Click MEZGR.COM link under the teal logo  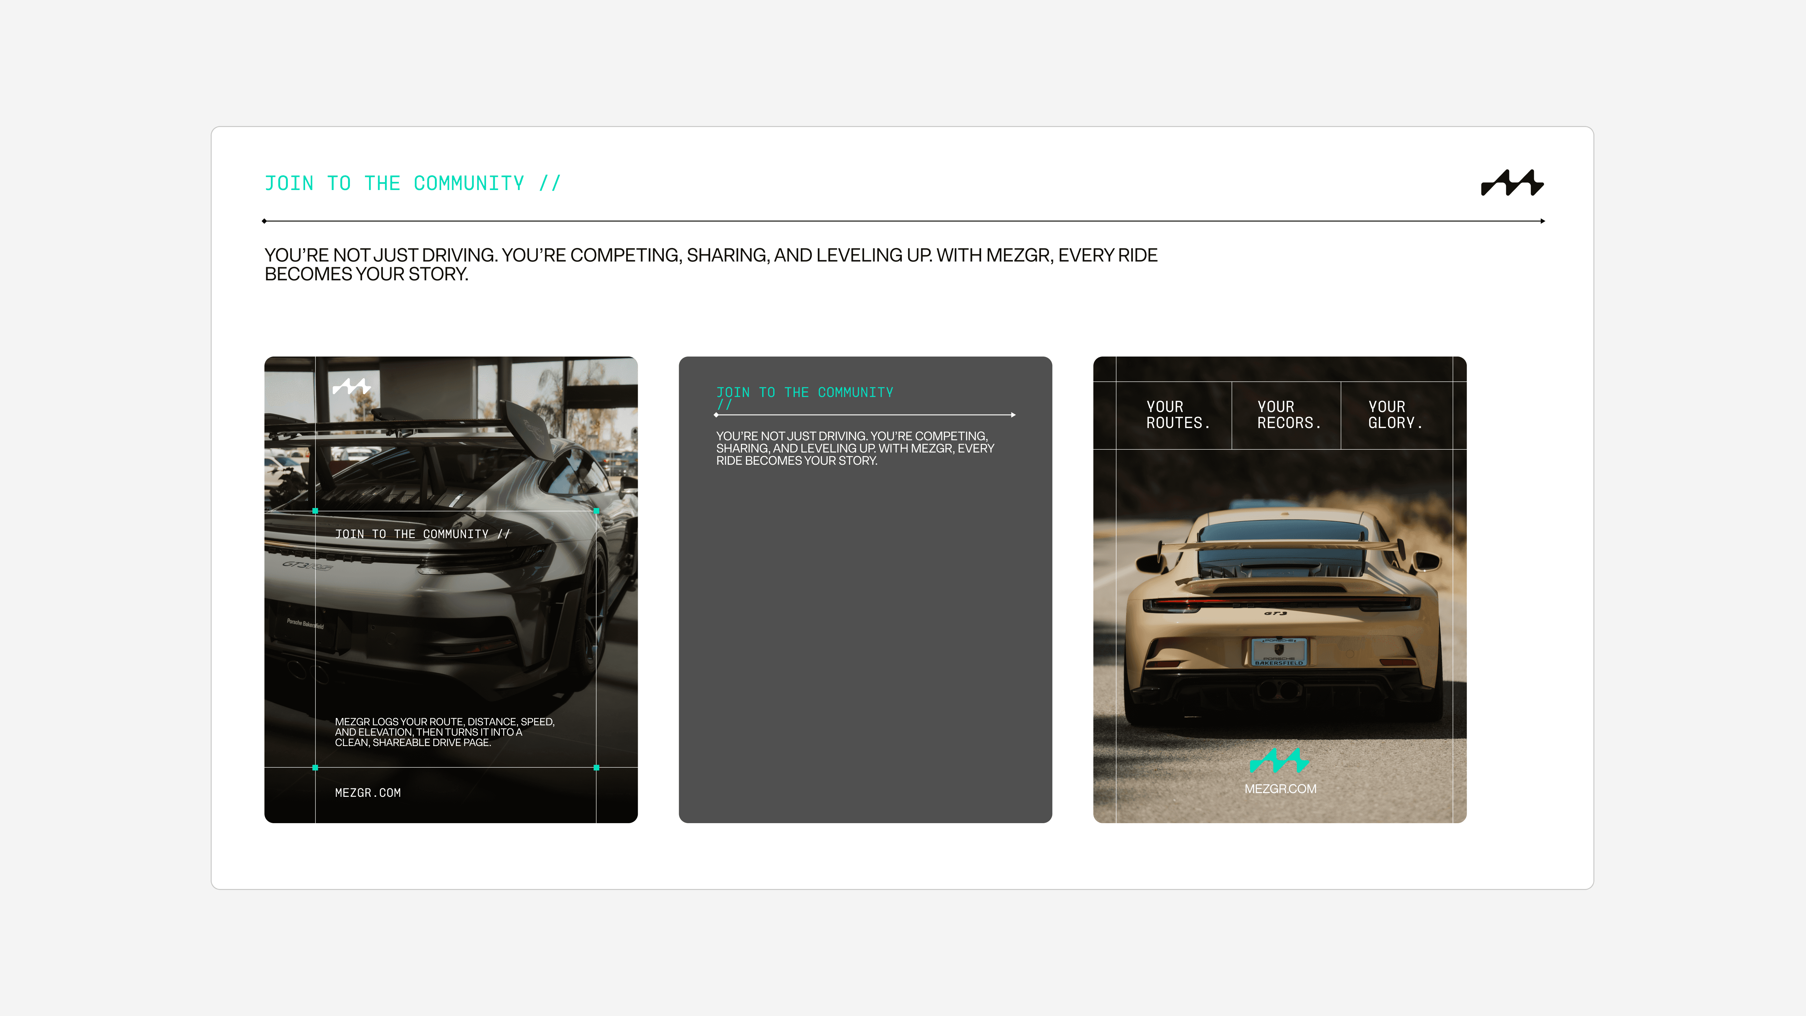click(x=1280, y=789)
